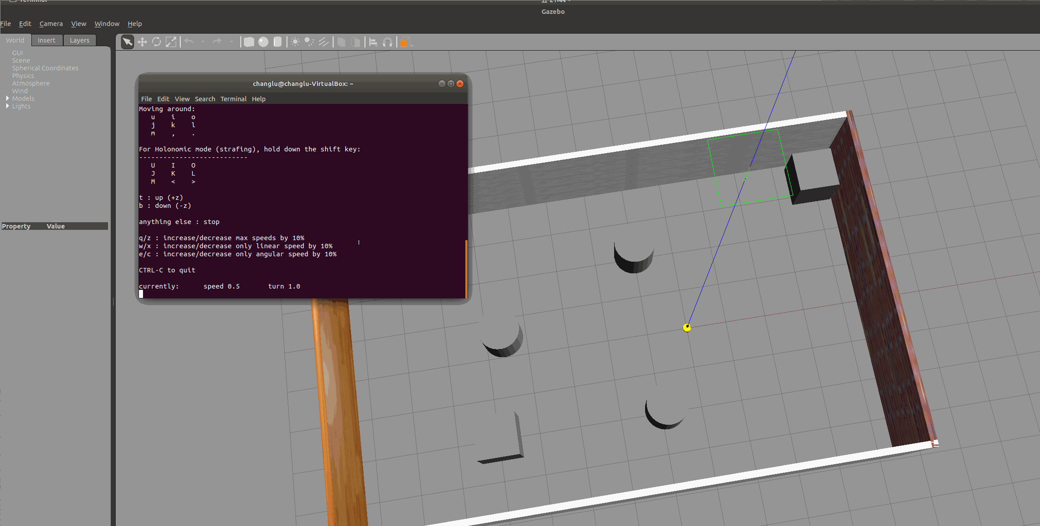The width and height of the screenshot is (1040, 526).
Task: Click the paste icon in toolbar
Action: (355, 42)
